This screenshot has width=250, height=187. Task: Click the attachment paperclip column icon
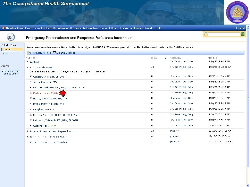point(166,58)
